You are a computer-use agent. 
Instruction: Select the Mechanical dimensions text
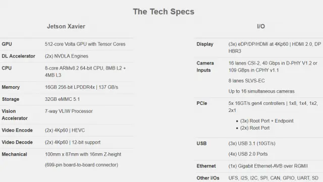pyautogui.click(x=83, y=154)
